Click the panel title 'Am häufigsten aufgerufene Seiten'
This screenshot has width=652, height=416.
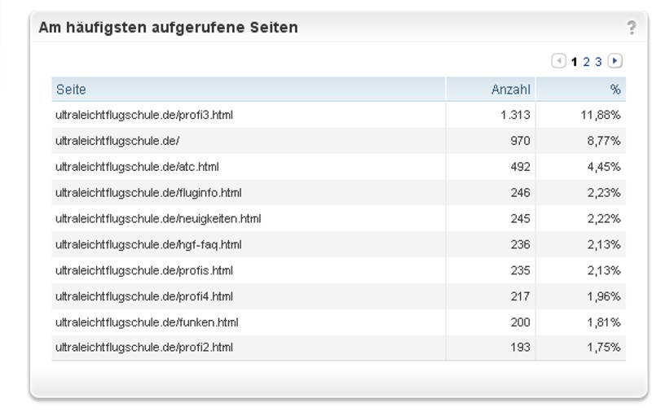tap(168, 28)
